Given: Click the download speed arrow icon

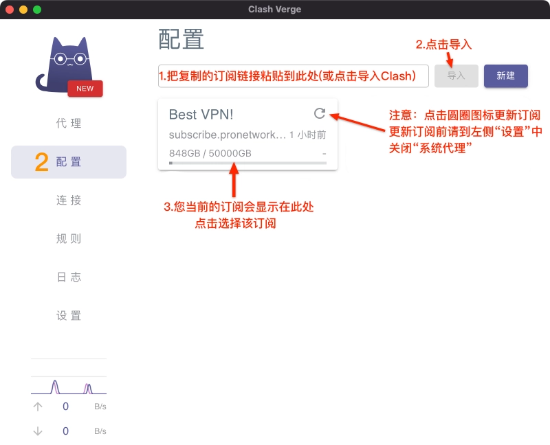Looking at the screenshot, I should [38, 431].
